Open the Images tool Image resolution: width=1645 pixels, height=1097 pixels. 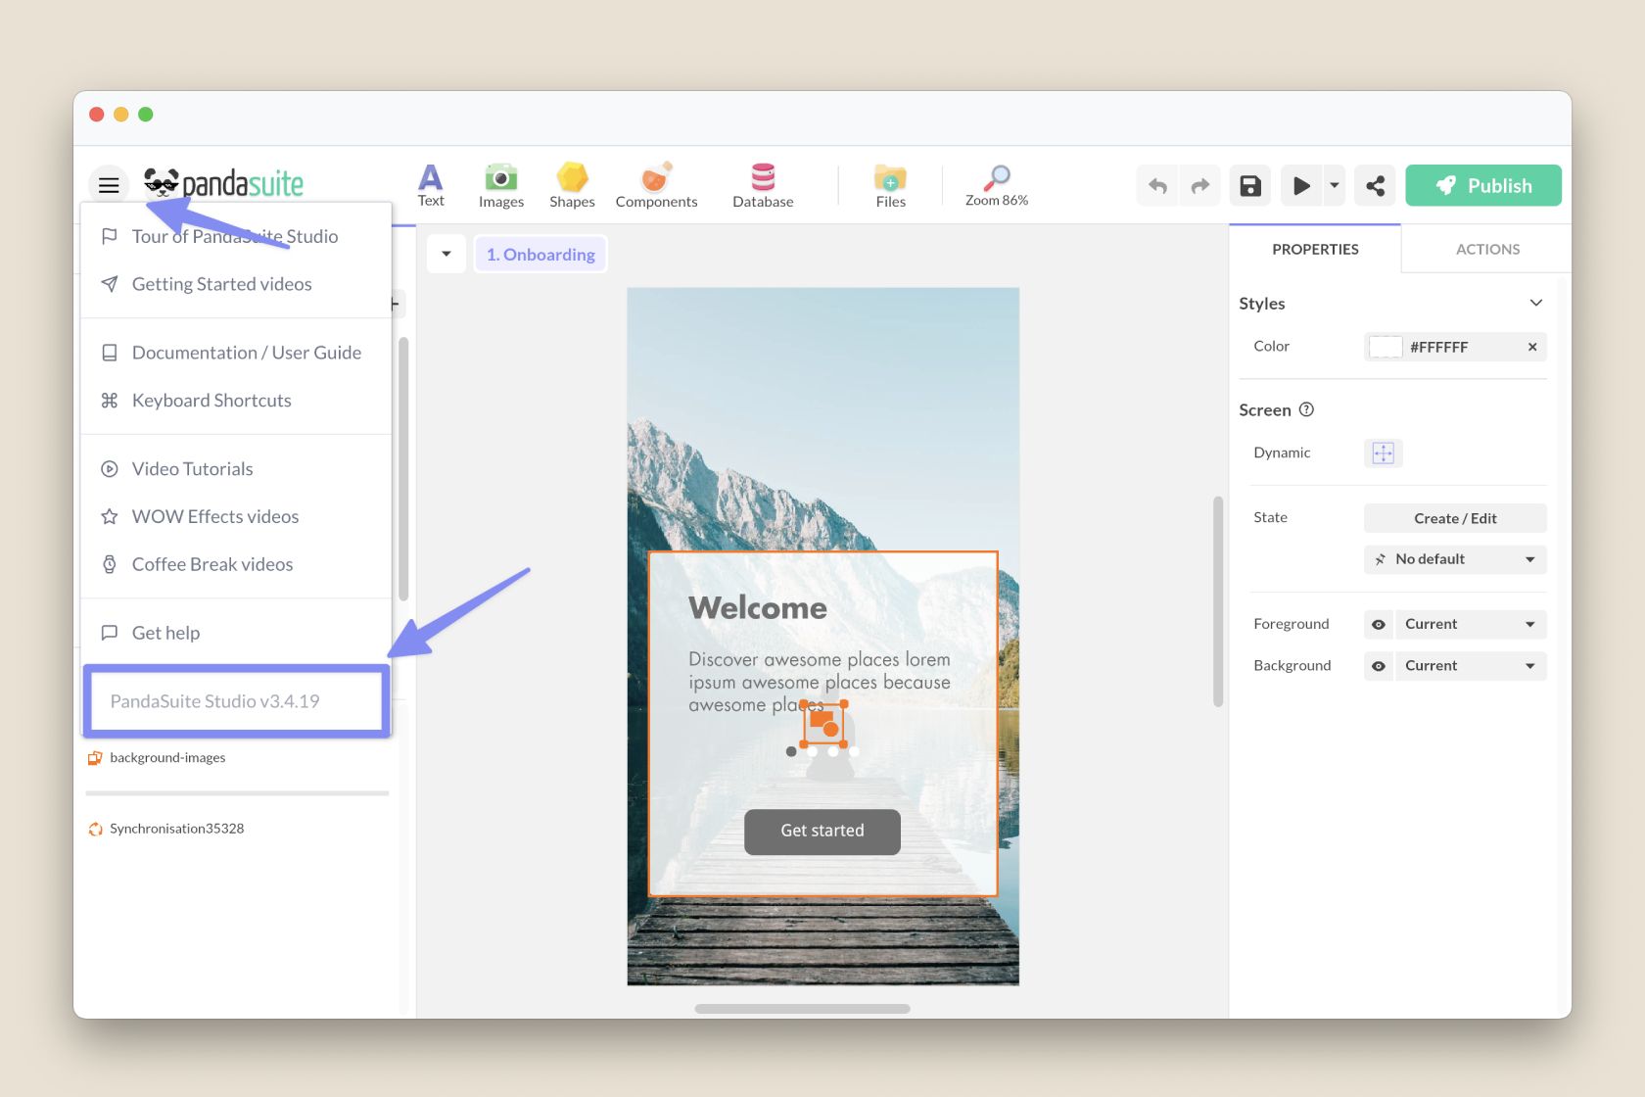click(500, 185)
